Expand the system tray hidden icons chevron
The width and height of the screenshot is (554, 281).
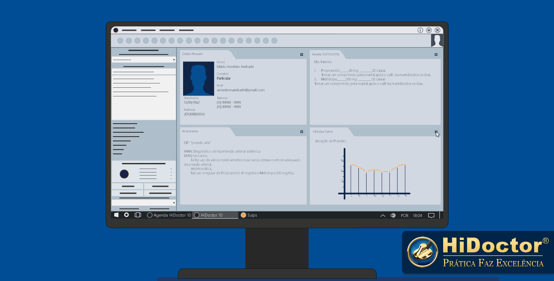tap(383, 215)
